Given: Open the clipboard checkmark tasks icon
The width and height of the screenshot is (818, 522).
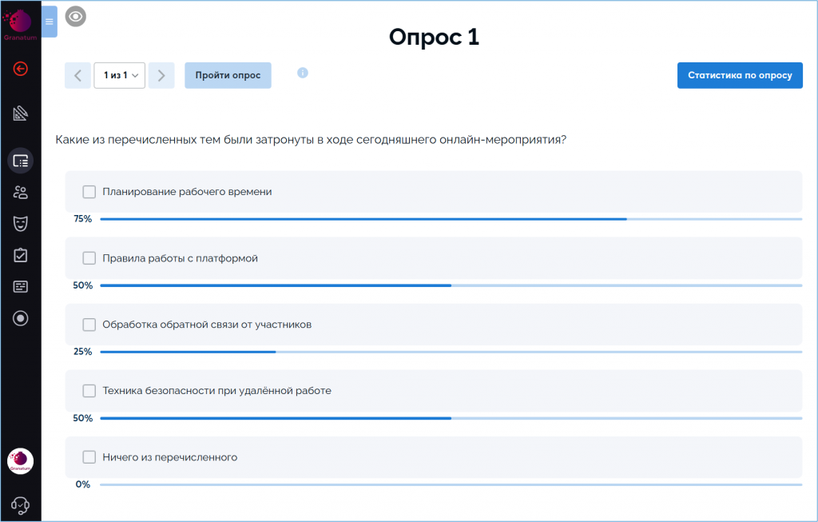Looking at the screenshot, I should click(x=21, y=255).
